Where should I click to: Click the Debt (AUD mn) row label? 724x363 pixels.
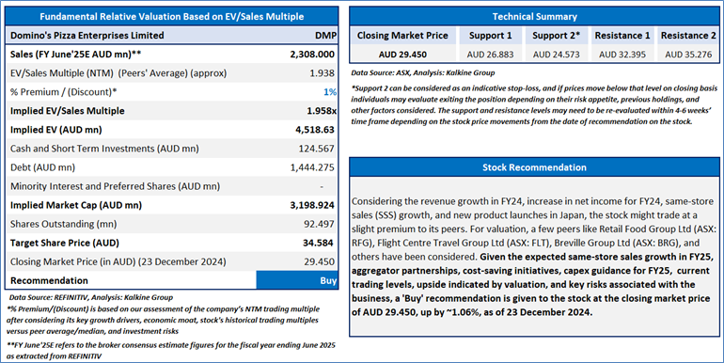[42, 167]
